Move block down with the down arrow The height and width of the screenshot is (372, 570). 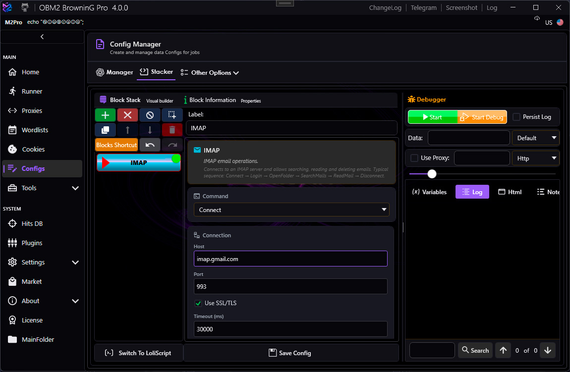[x=150, y=130]
